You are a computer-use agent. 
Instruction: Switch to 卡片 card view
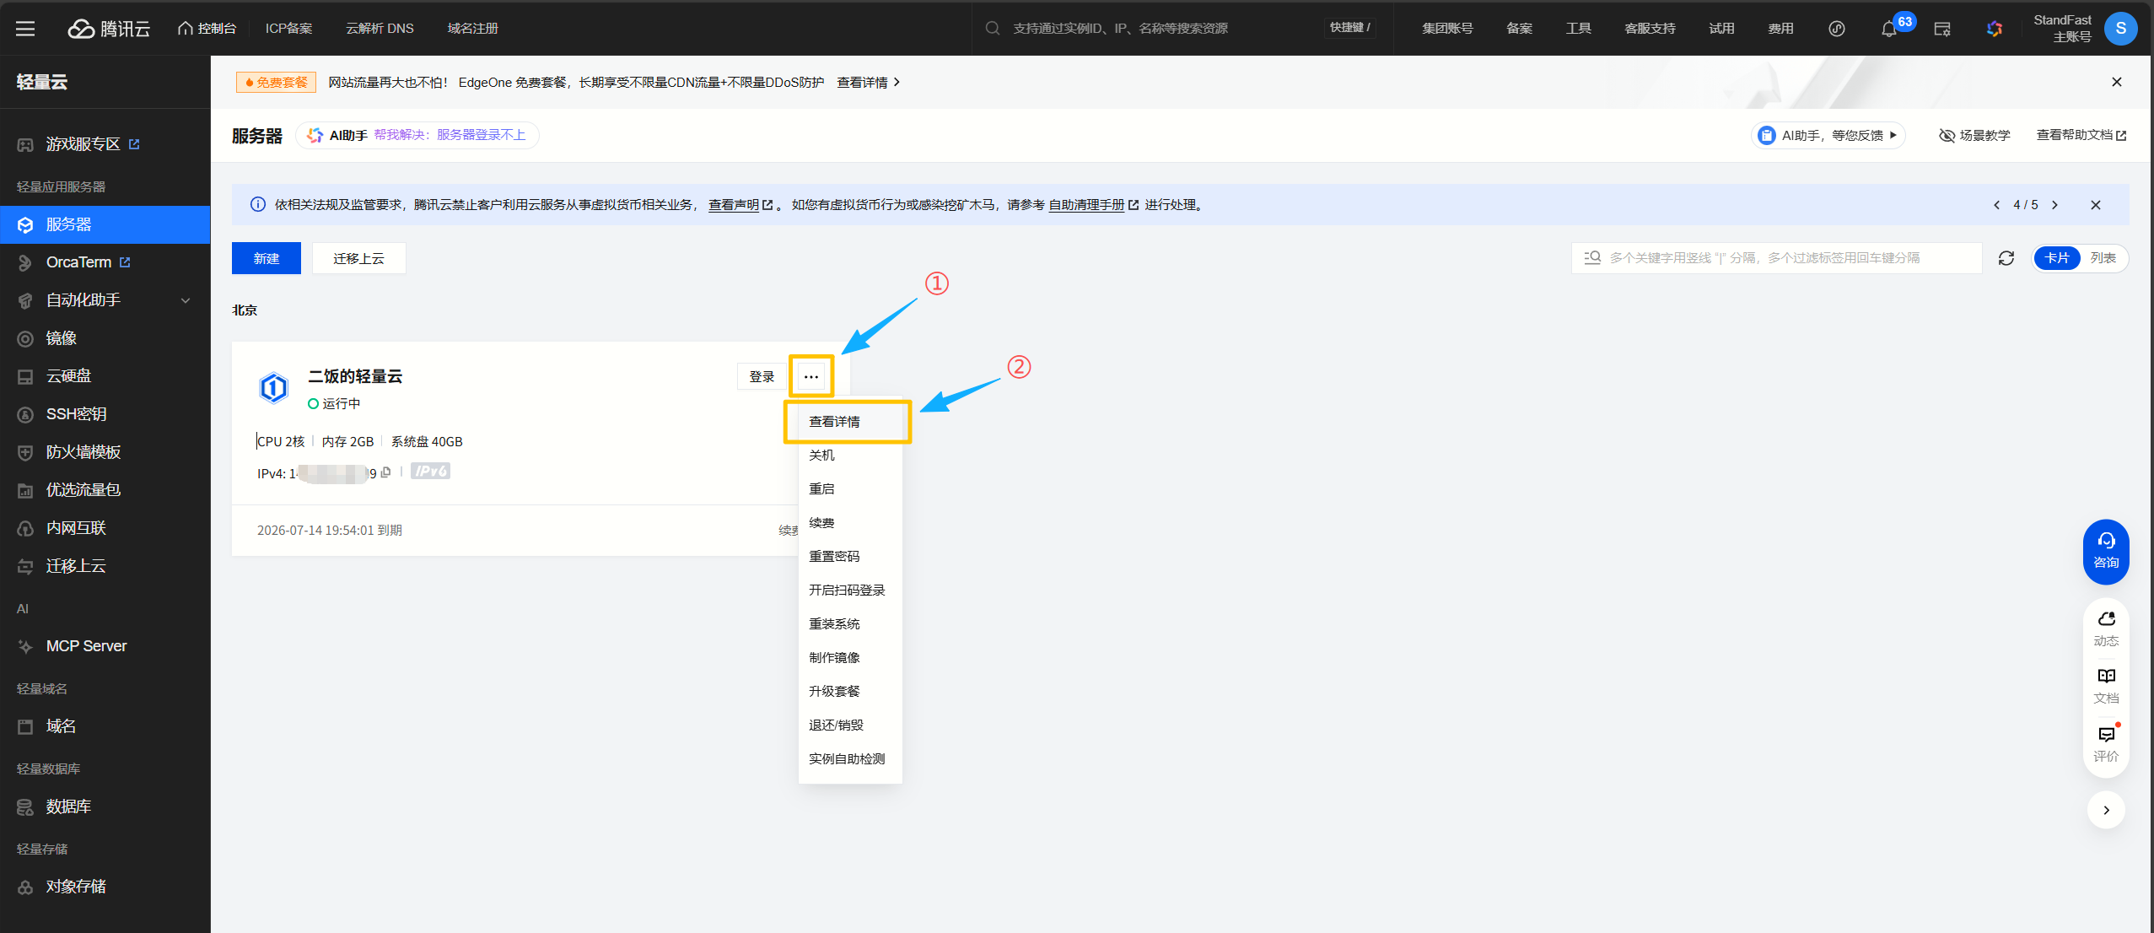pos(2057,258)
